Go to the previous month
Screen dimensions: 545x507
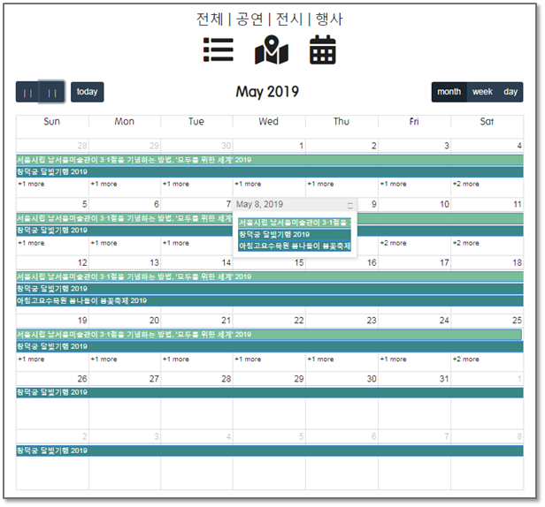click(27, 93)
